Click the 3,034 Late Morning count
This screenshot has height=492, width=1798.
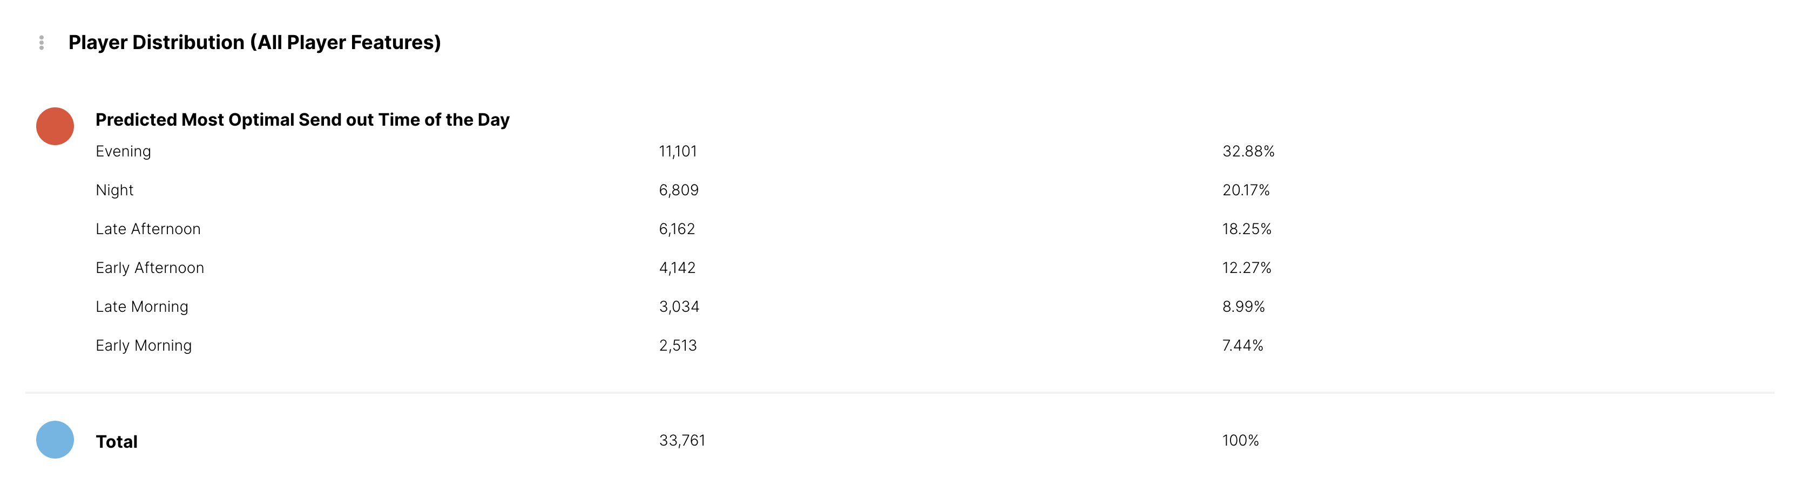[679, 307]
